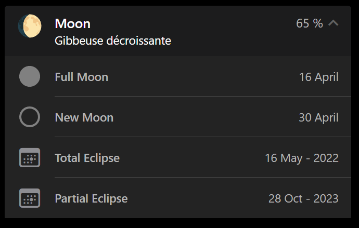Screen dimensions: 359x228
Task: Click the 28 Oct - 2023 eclipse date
Action: pyautogui.click(x=303, y=198)
